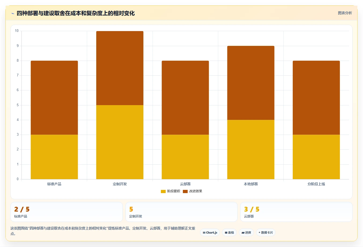The image size is (363, 247).
Task: Click the brown segment of the 分阶段上线 bar
Action: pos(316,98)
